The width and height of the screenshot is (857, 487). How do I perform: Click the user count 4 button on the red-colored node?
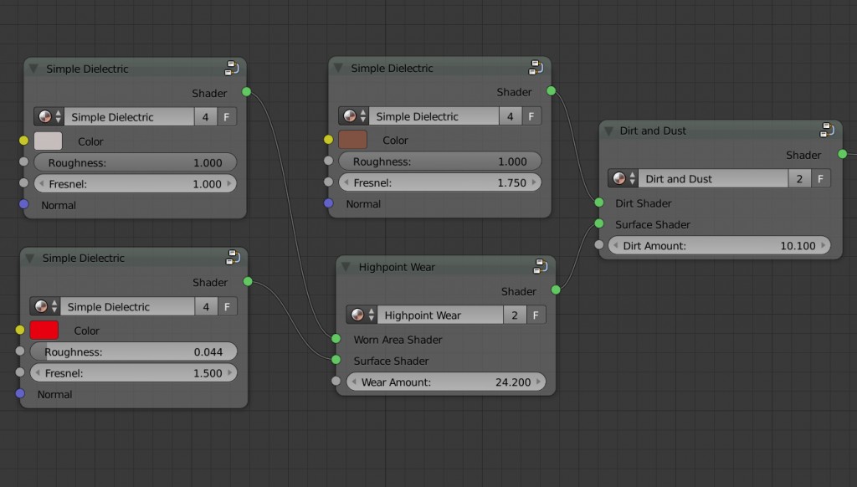pyautogui.click(x=206, y=307)
